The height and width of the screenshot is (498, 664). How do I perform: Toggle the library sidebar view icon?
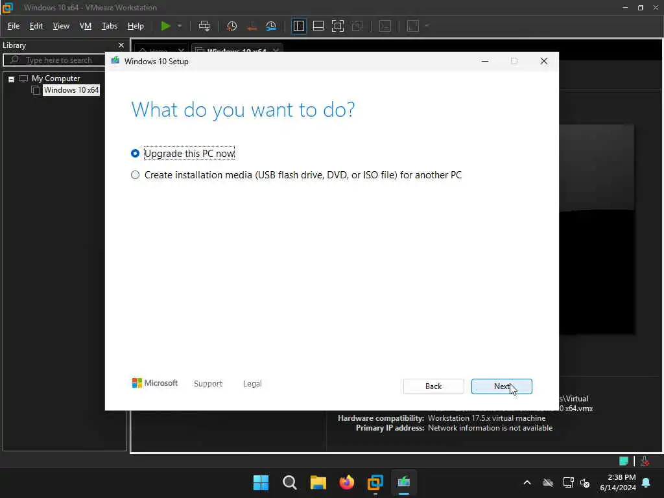click(x=298, y=26)
